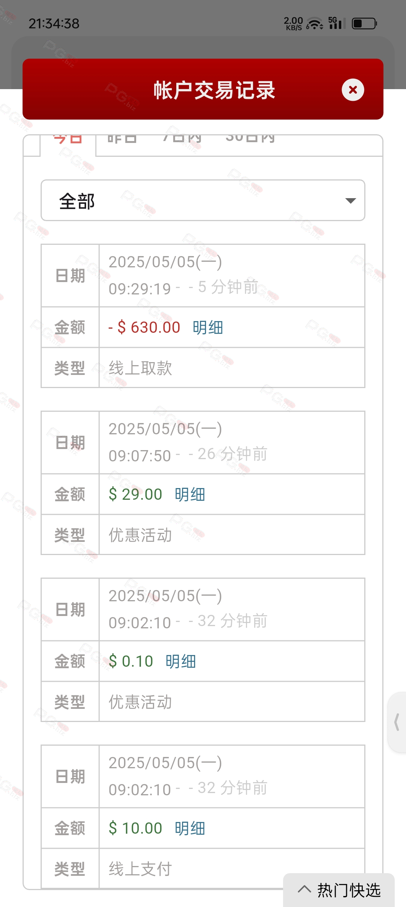Click the dropdown arrow beside 全部
406x907 pixels.
pos(350,201)
